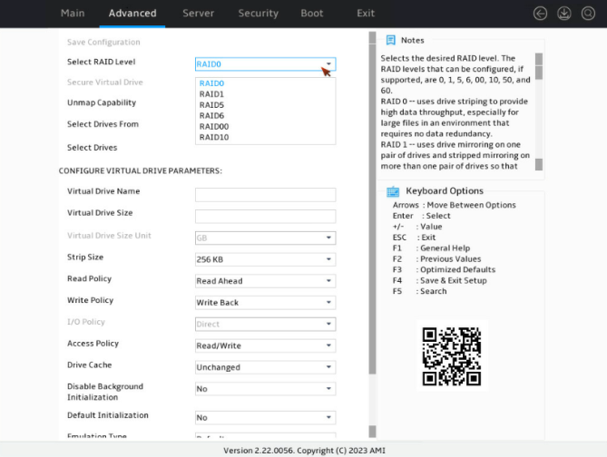Click the Virtual Drive Name field

(265, 195)
